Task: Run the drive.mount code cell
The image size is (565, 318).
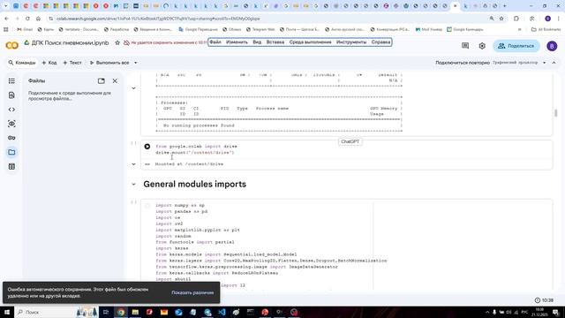Action: coord(147,147)
